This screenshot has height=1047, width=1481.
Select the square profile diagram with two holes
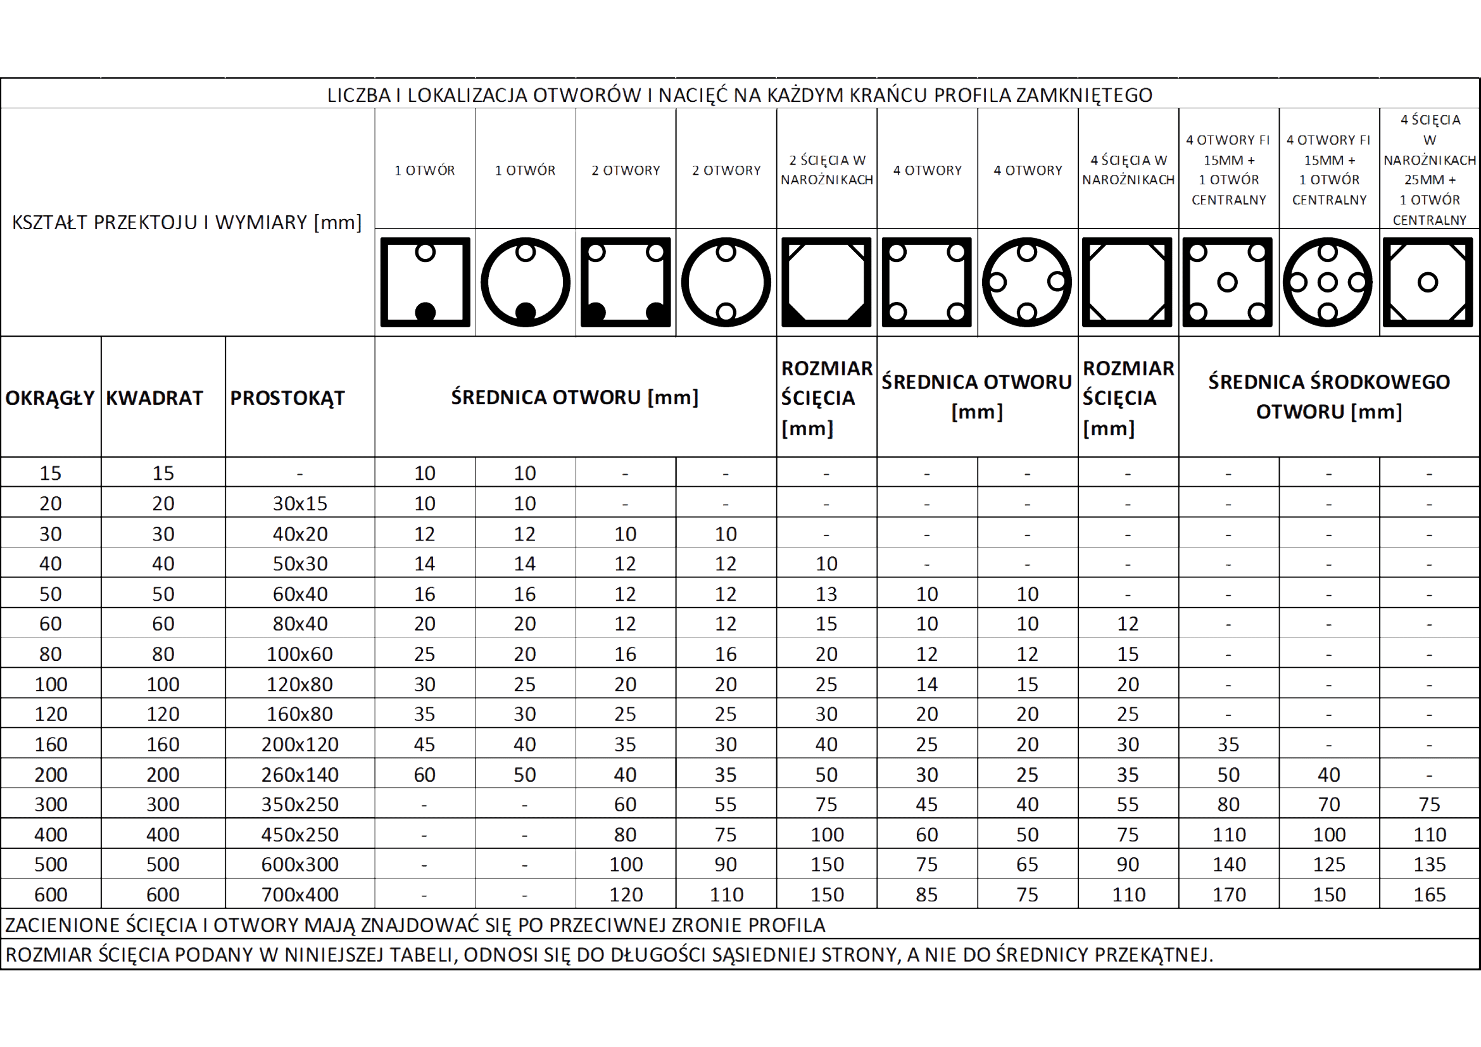point(626,282)
